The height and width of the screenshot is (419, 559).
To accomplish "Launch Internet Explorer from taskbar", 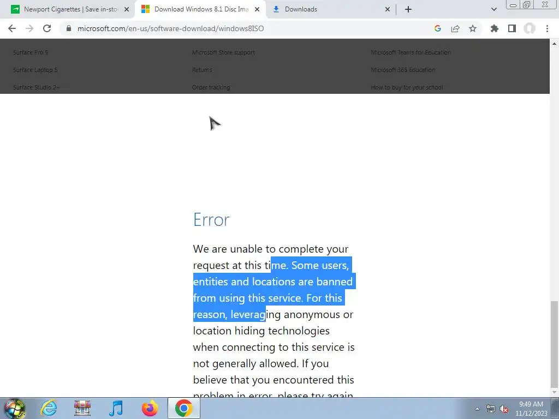I will [x=49, y=408].
